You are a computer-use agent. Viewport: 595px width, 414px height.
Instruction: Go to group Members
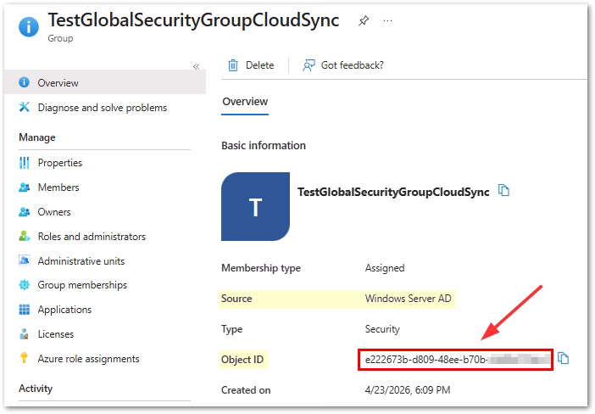[58, 187]
